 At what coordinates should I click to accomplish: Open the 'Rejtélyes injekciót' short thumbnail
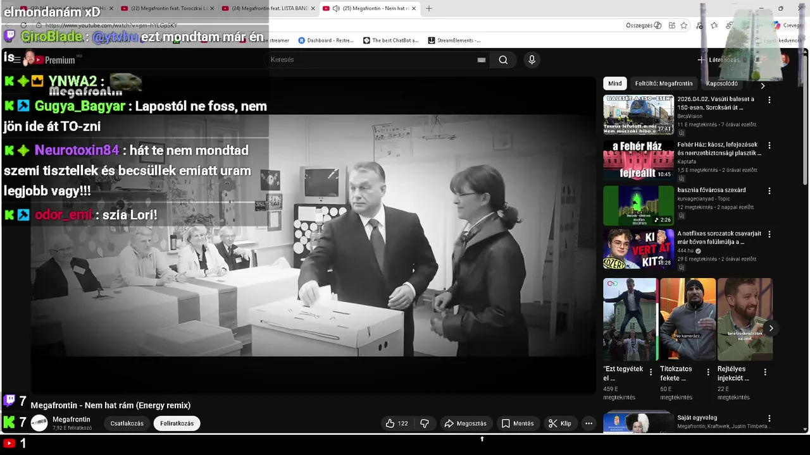tap(745, 319)
